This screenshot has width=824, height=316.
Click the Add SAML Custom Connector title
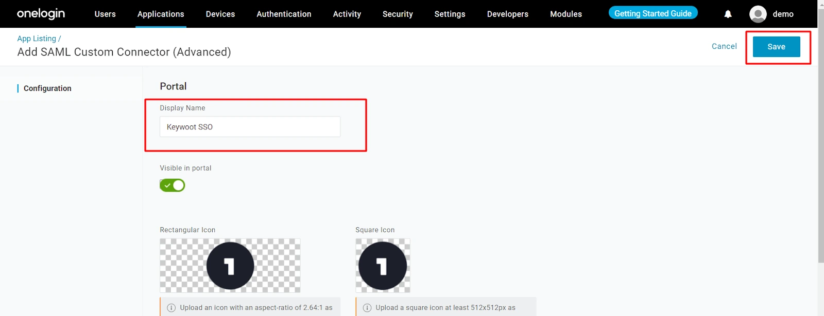click(x=124, y=52)
